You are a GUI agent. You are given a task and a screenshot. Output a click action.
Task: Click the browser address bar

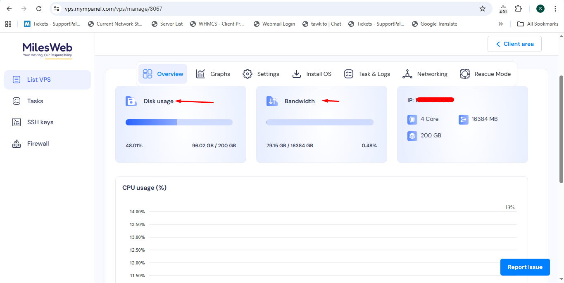pyautogui.click(x=264, y=9)
